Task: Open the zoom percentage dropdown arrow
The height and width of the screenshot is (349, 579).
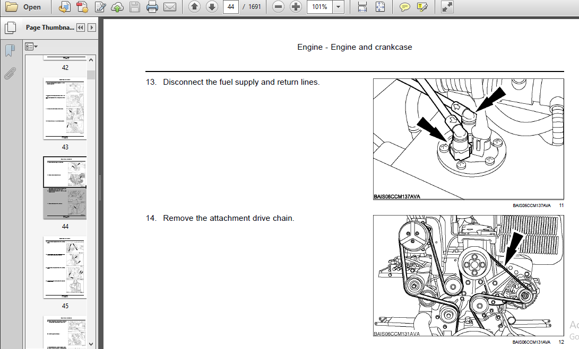Action: (x=338, y=7)
